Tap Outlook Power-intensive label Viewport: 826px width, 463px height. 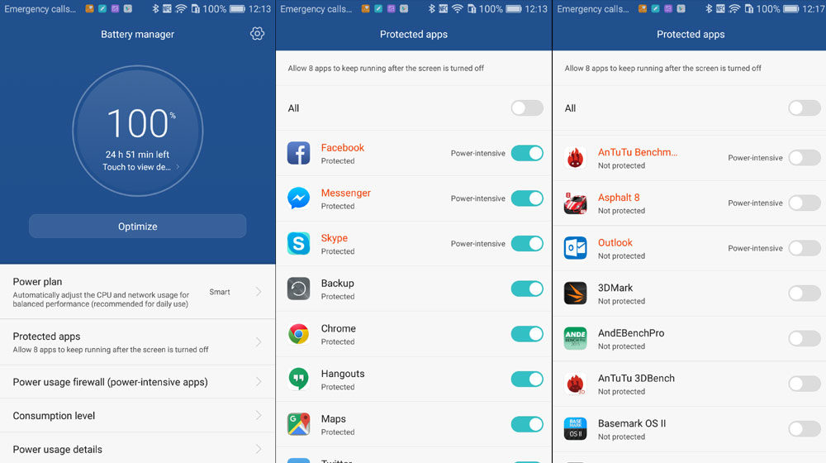(755, 248)
